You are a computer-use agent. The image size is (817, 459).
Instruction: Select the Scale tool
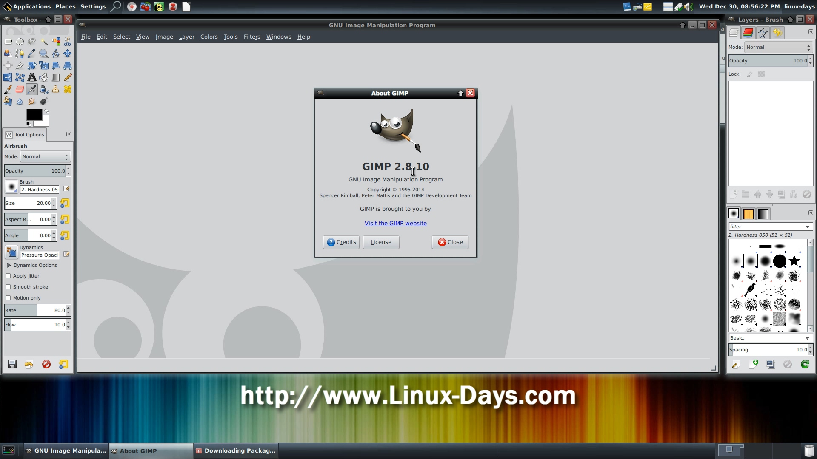pos(44,65)
